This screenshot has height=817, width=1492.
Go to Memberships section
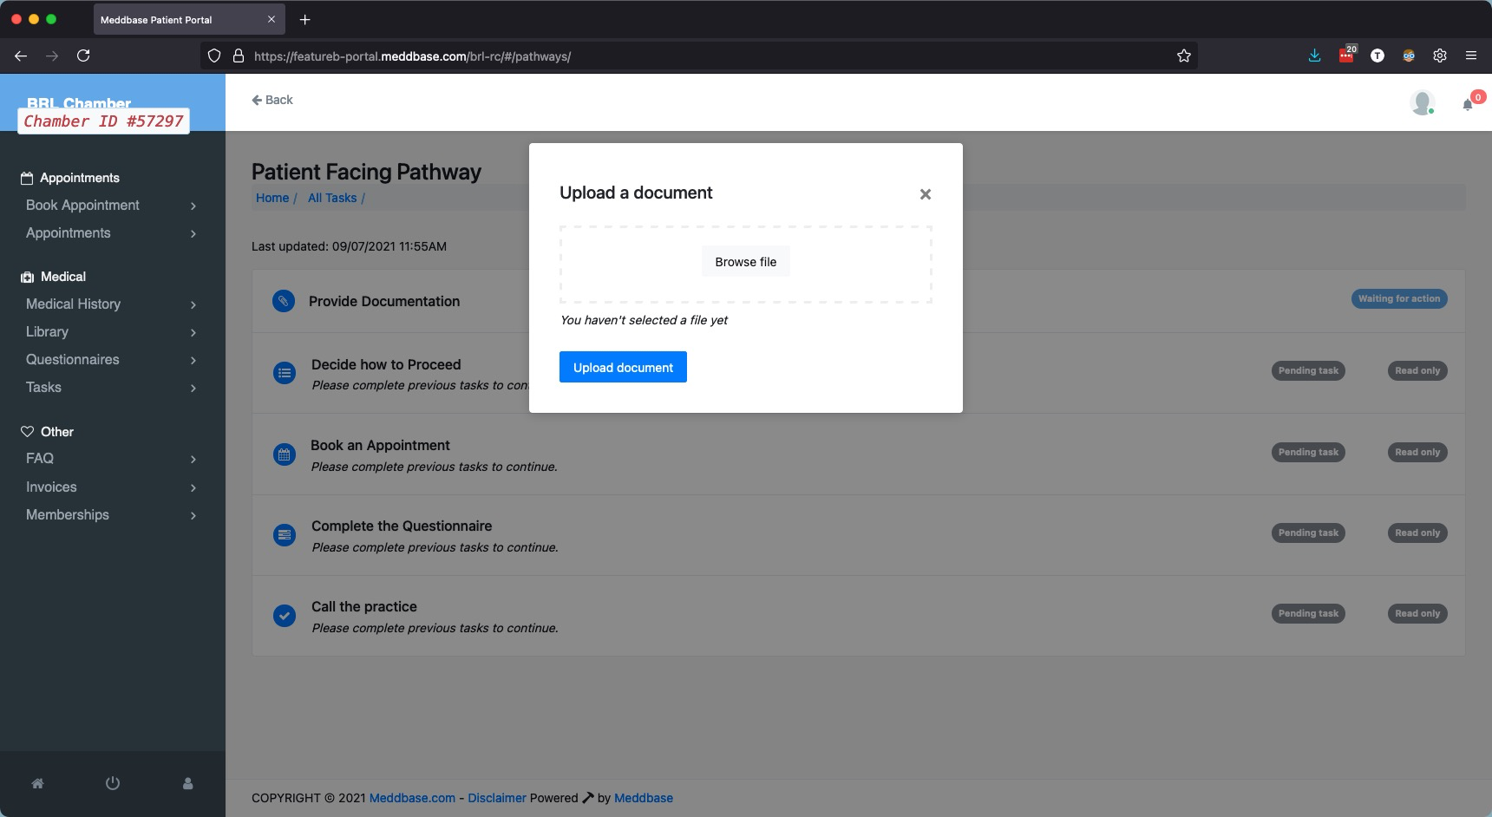click(111, 515)
